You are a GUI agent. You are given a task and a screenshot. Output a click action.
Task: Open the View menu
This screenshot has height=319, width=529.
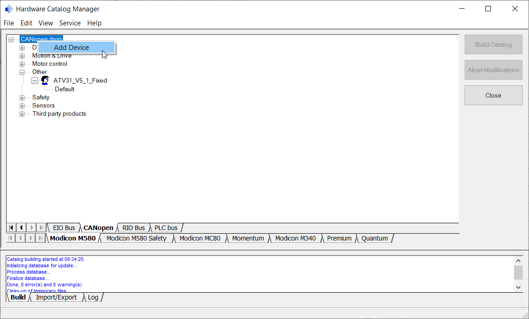pyautogui.click(x=45, y=23)
